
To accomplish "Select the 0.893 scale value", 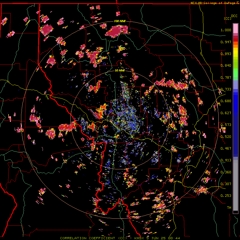I will click(226, 54).
